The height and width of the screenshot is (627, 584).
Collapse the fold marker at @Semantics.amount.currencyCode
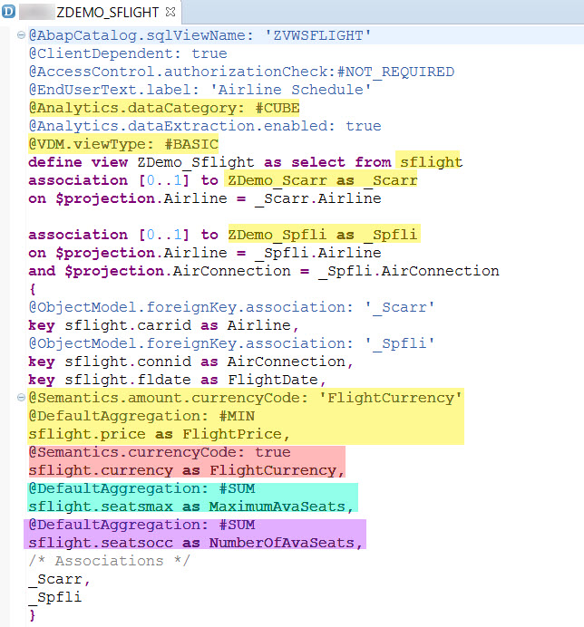(21, 398)
